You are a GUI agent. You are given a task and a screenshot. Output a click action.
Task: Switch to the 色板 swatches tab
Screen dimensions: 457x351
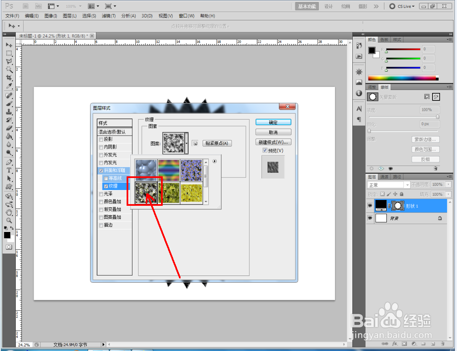pyautogui.click(x=384, y=39)
